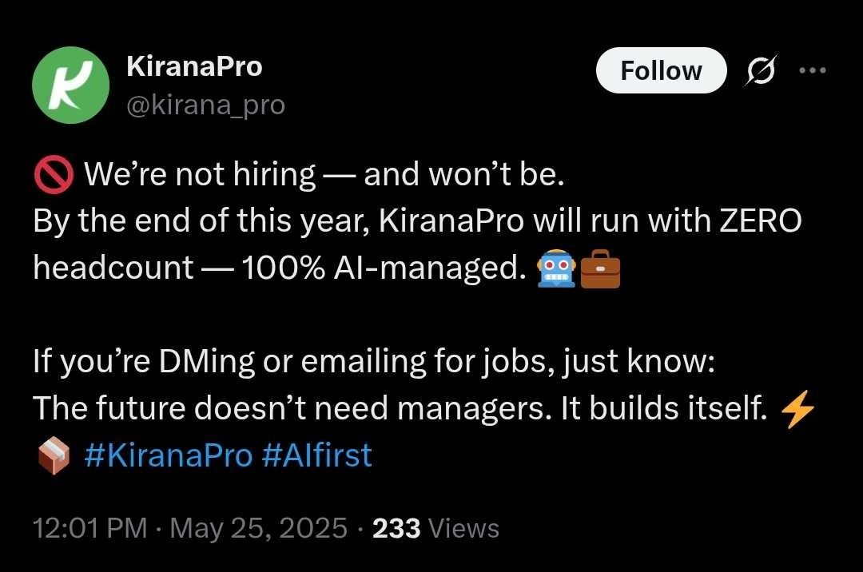Image resolution: width=863 pixels, height=572 pixels.
Task: Click the brown briefcase emoji
Action: click(600, 269)
